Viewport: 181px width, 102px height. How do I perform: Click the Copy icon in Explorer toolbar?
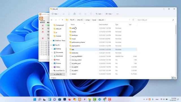click(69, 14)
